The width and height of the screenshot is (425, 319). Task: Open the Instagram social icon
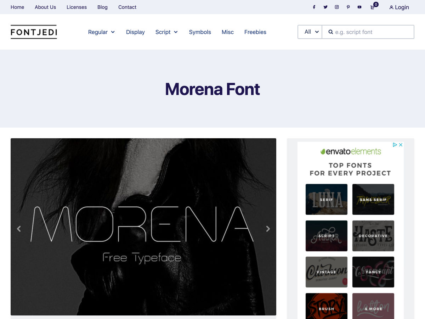tap(337, 7)
